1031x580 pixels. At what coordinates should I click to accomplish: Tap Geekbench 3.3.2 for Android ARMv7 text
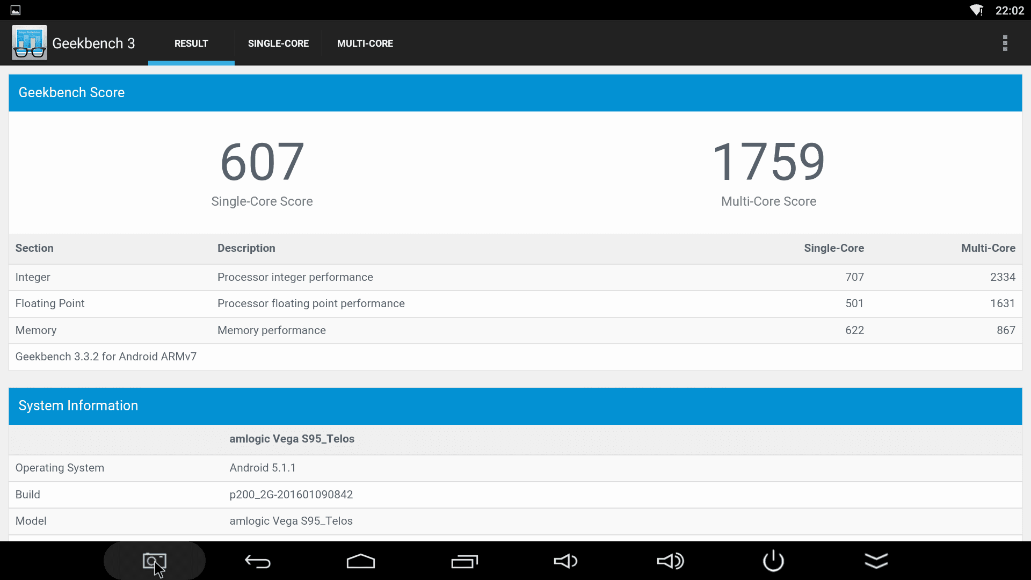click(106, 357)
